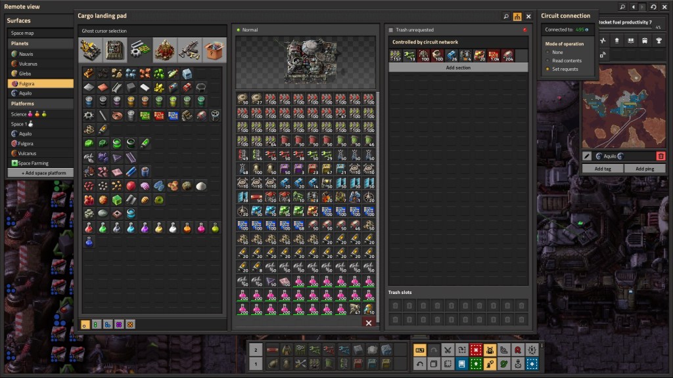Click the minimap thumbnail of Fulgora

tap(624, 106)
